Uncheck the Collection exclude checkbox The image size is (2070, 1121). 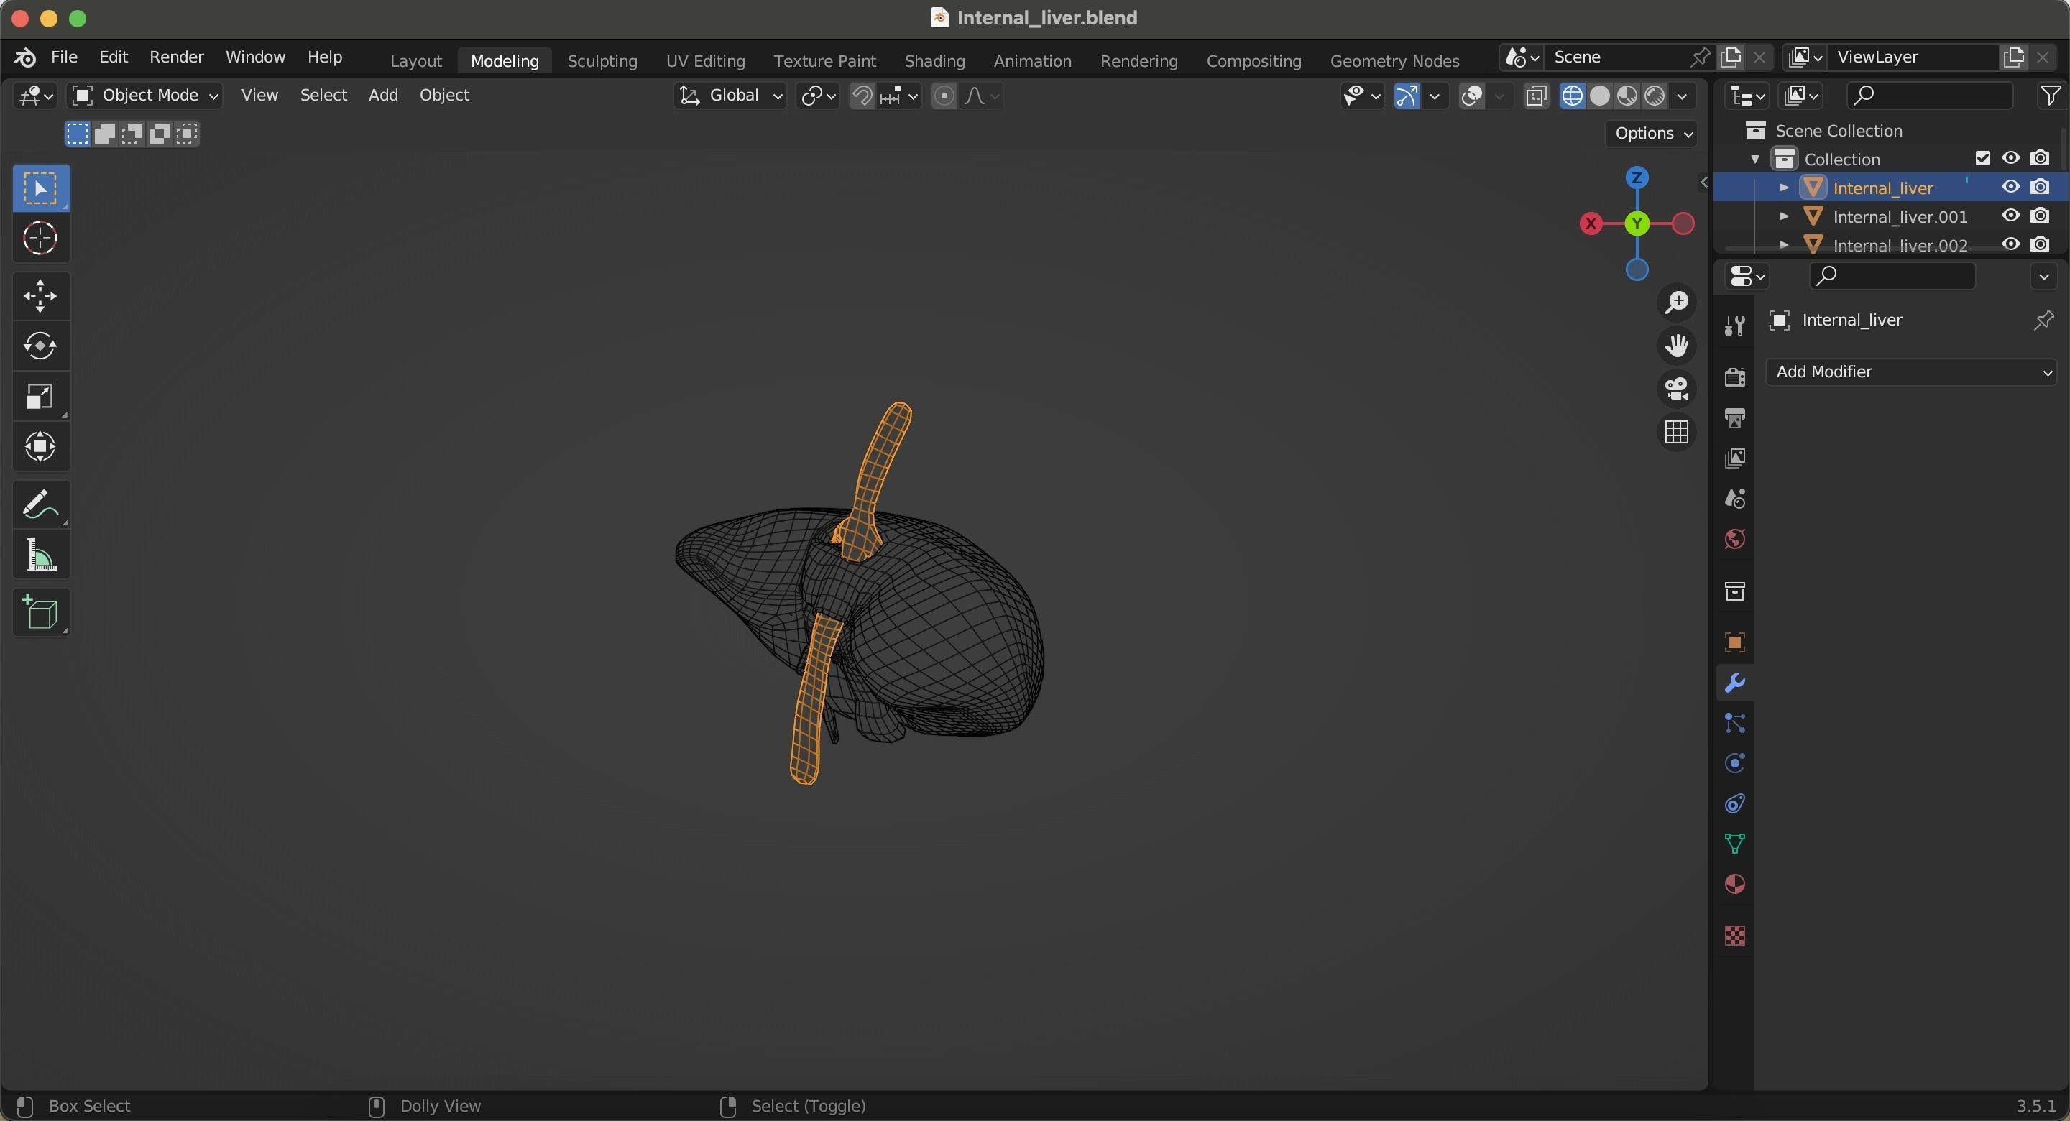(1982, 158)
